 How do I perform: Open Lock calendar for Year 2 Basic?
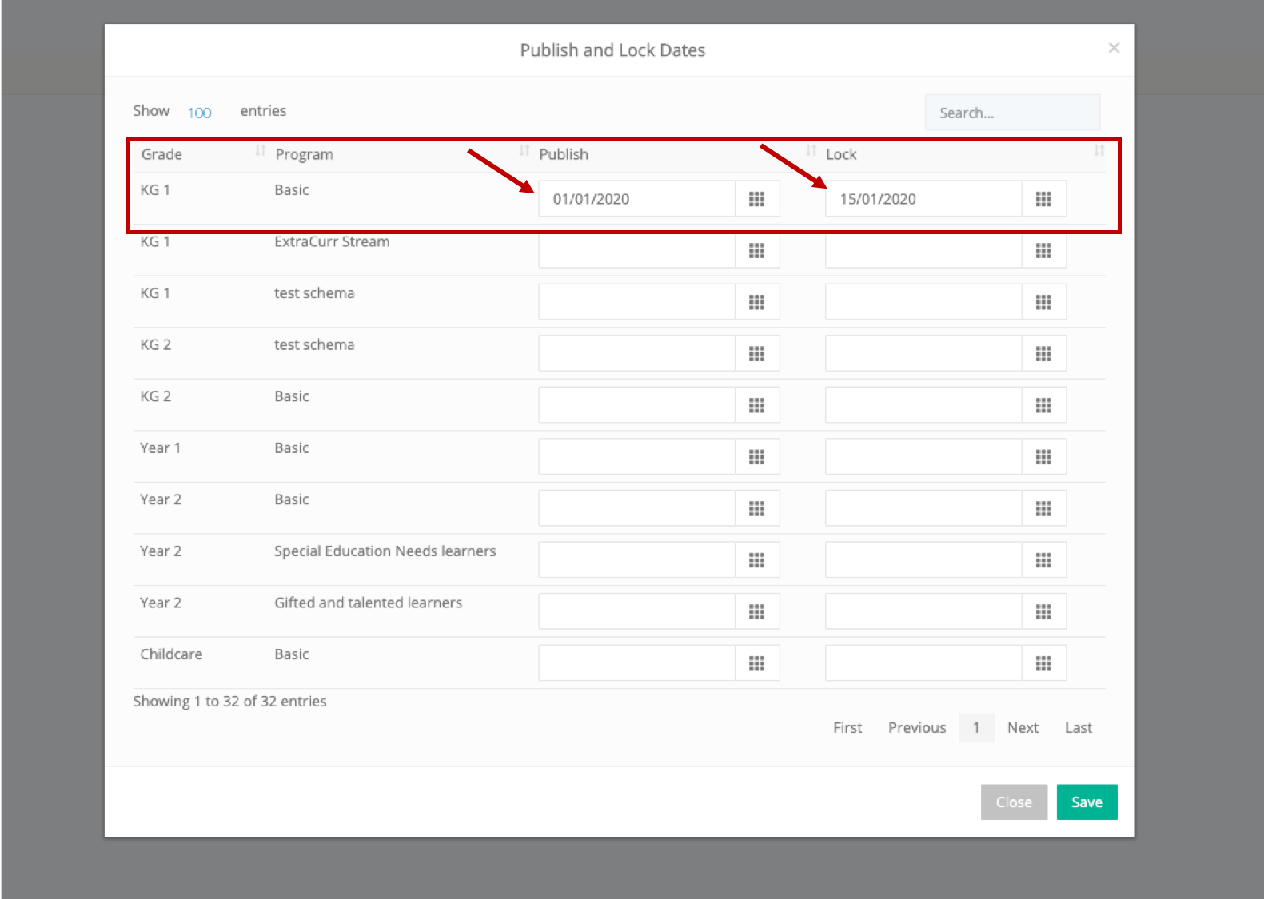(x=1043, y=508)
